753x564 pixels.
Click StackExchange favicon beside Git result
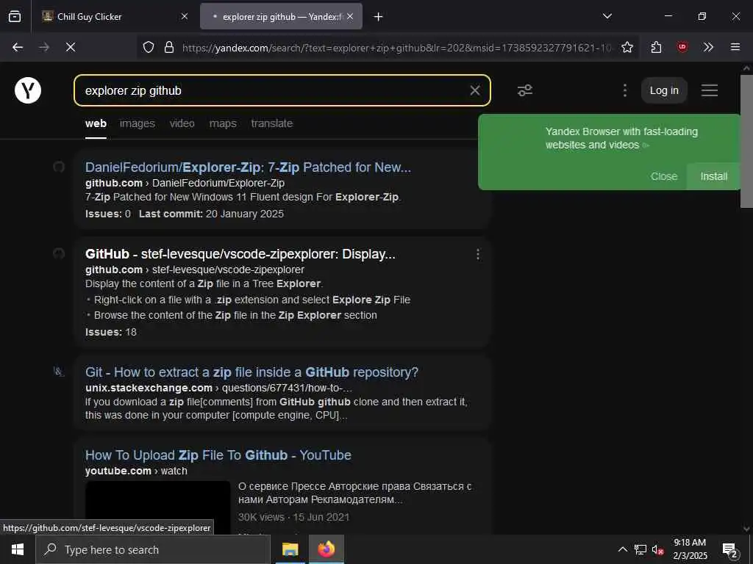tap(59, 372)
